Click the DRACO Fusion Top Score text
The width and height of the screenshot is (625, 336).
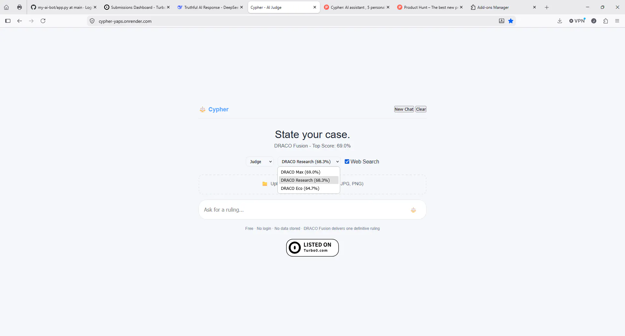(312, 146)
